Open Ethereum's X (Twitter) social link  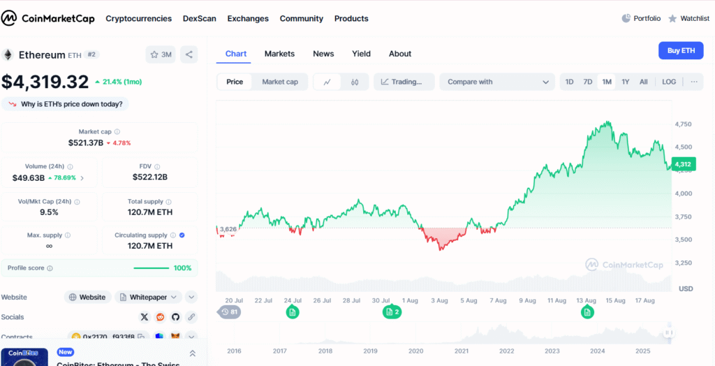click(145, 317)
